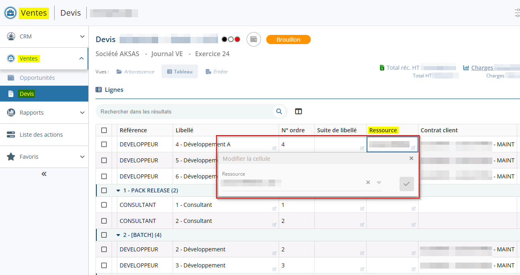Screen dimensions: 520x275
Task: Select the 2 - Développement row checkbox
Action: click(x=104, y=249)
